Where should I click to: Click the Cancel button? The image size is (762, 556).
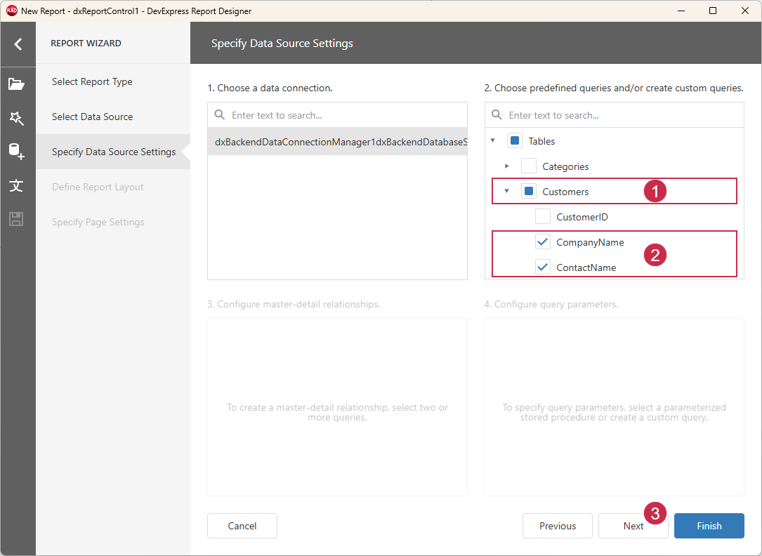pyautogui.click(x=242, y=526)
